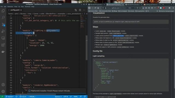Switch to first BlenderProc browser tab

click(x=97, y=5)
